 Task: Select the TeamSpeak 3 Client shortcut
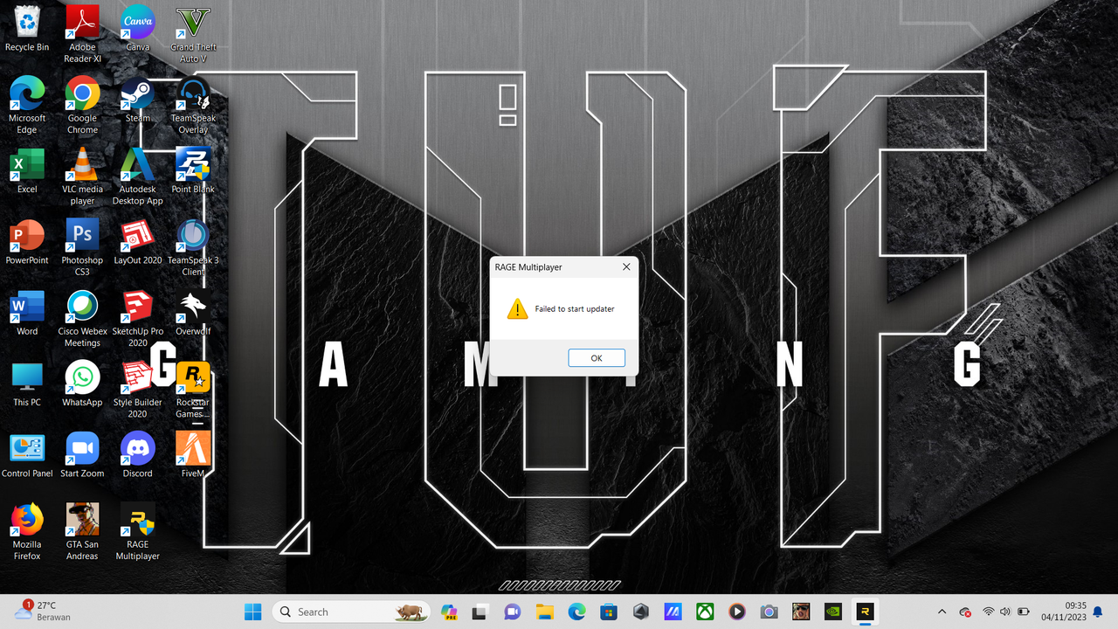click(x=193, y=247)
